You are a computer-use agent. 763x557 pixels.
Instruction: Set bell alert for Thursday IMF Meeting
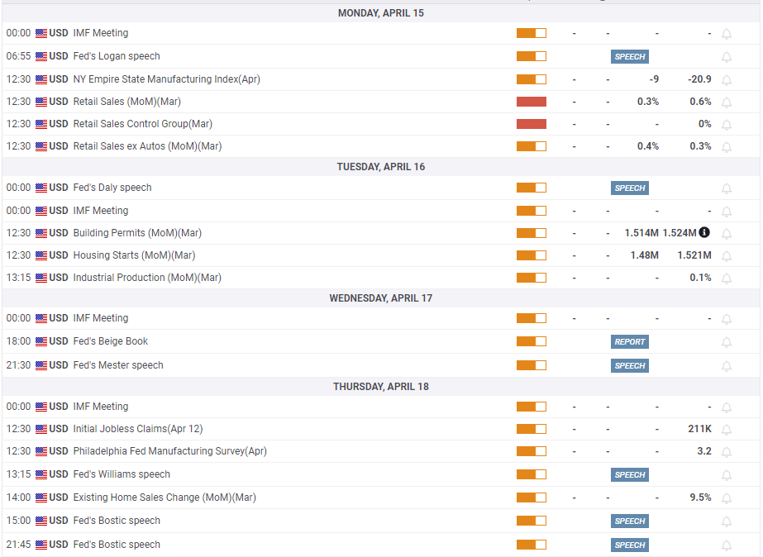pos(727,407)
